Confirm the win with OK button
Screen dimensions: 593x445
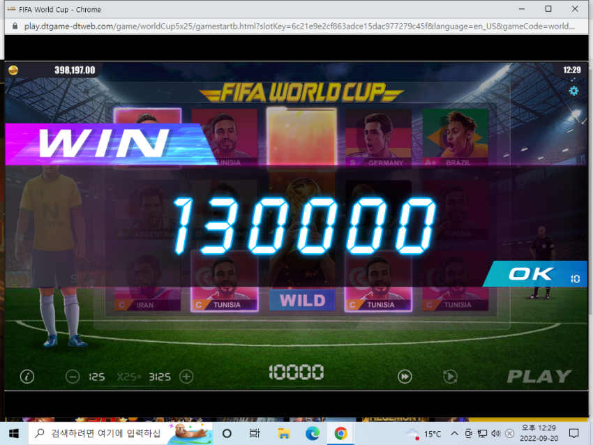click(535, 273)
